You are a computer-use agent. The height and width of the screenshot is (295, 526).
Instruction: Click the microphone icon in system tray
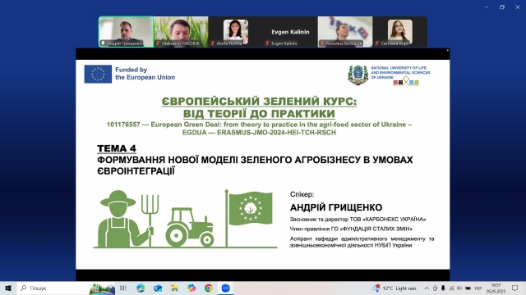coord(443,288)
